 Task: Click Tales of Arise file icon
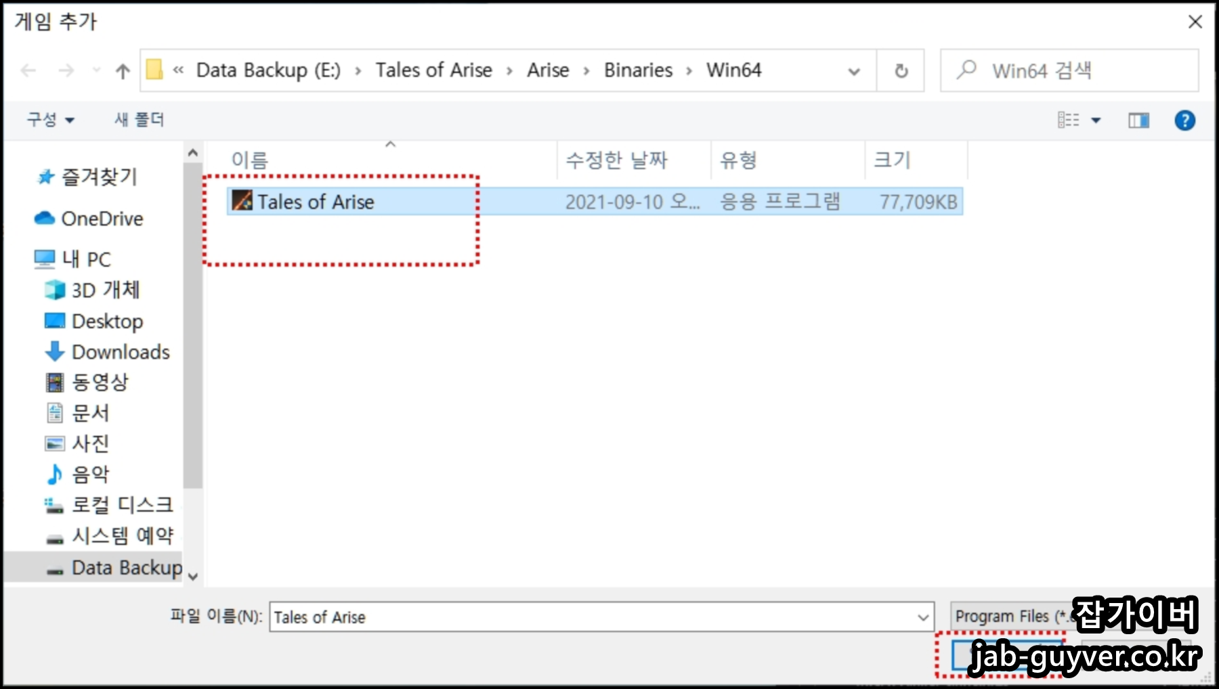pyautogui.click(x=242, y=200)
